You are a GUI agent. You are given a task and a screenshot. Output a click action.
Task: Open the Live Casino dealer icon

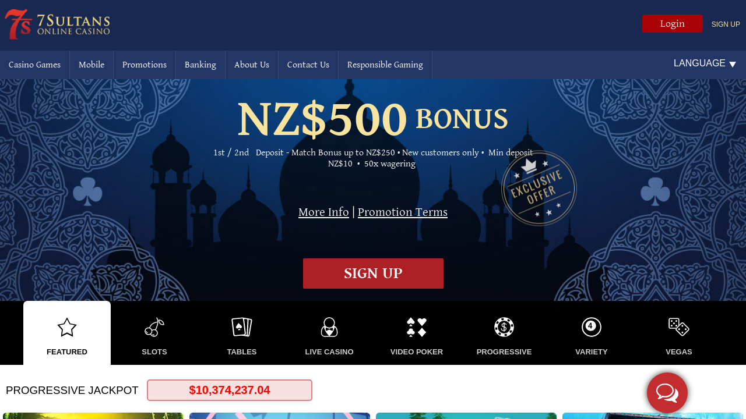(329, 327)
